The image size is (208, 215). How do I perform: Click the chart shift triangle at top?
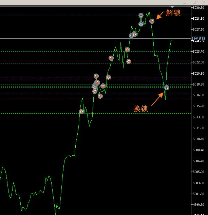pyautogui.click(x=172, y=7)
